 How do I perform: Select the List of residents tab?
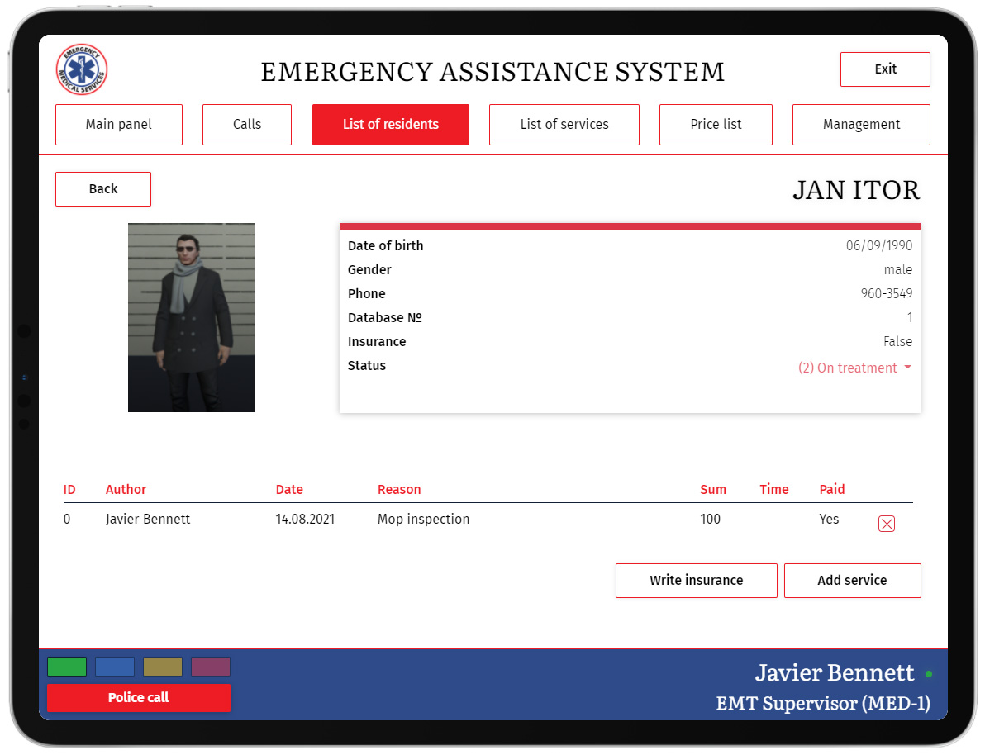[x=391, y=125]
